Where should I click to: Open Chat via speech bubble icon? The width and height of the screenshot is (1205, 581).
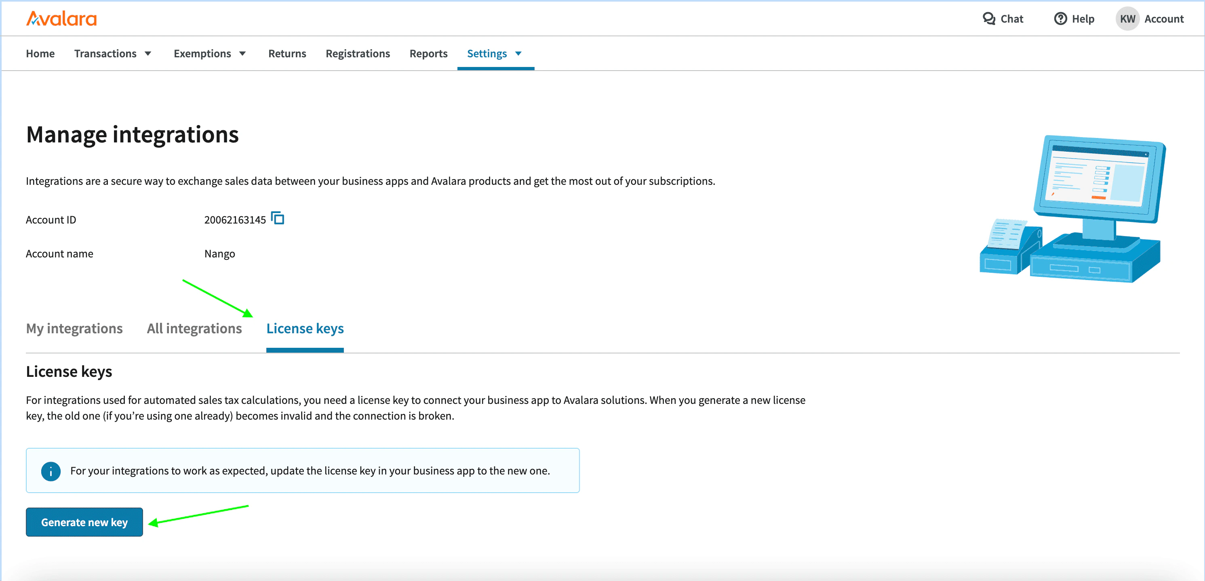pyautogui.click(x=988, y=19)
